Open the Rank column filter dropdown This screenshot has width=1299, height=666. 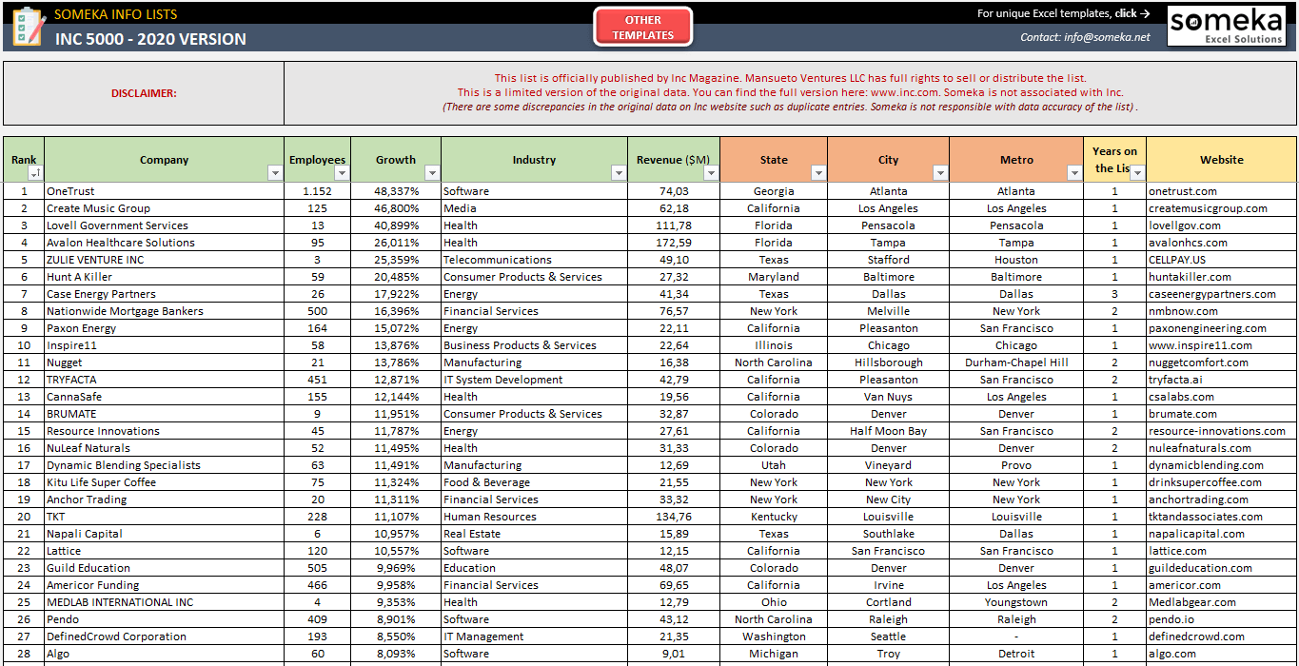click(x=36, y=173)
